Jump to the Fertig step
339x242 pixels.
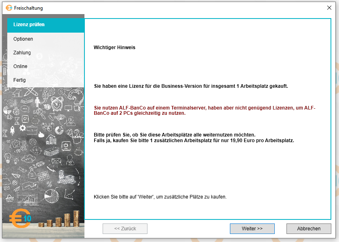(x=19, y=80)
